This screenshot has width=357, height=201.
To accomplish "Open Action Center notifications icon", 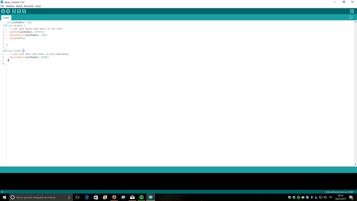I will pyautogui.click(x=351, y=197).
